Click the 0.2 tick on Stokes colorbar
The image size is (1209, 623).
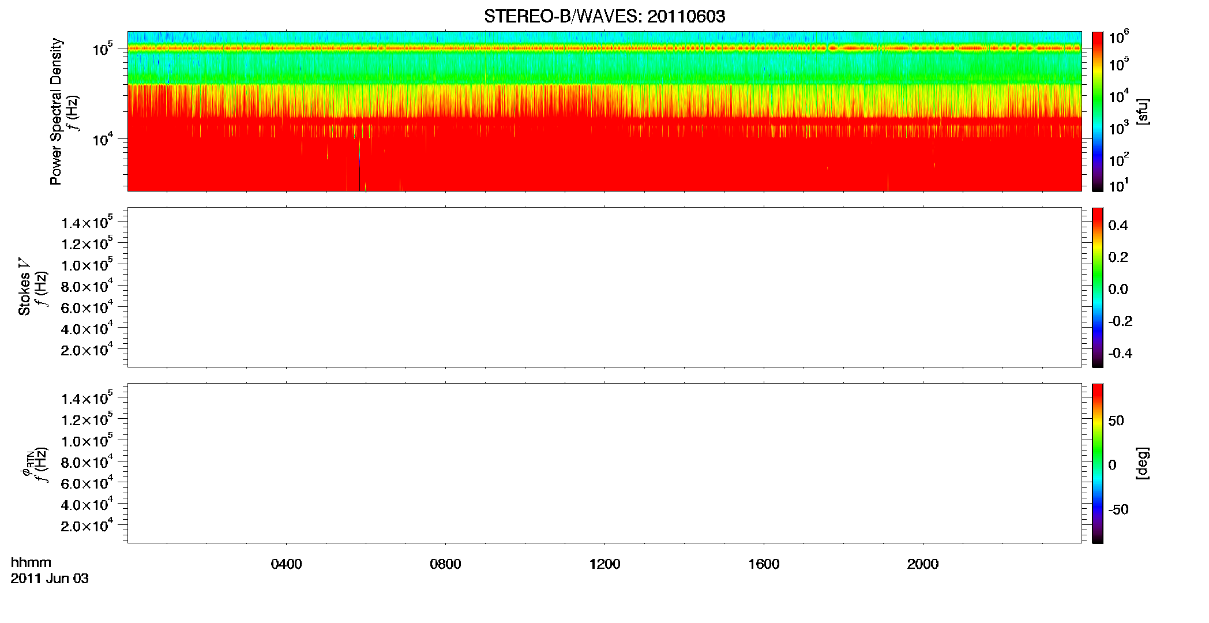(x=1118, y=257)
